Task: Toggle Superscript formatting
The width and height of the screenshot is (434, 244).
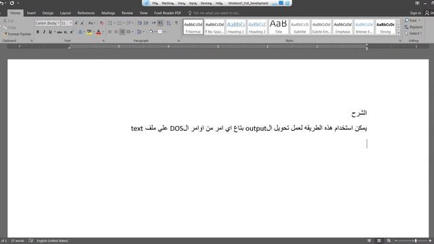Action: click(72, 32)
